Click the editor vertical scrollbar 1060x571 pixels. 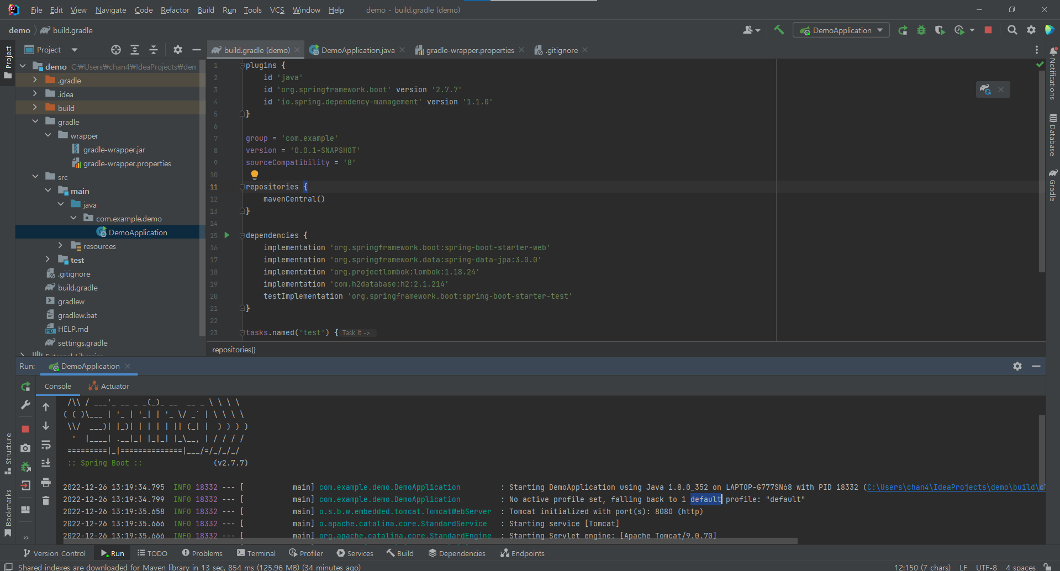pyautogui.click(x=1042, y=171)
